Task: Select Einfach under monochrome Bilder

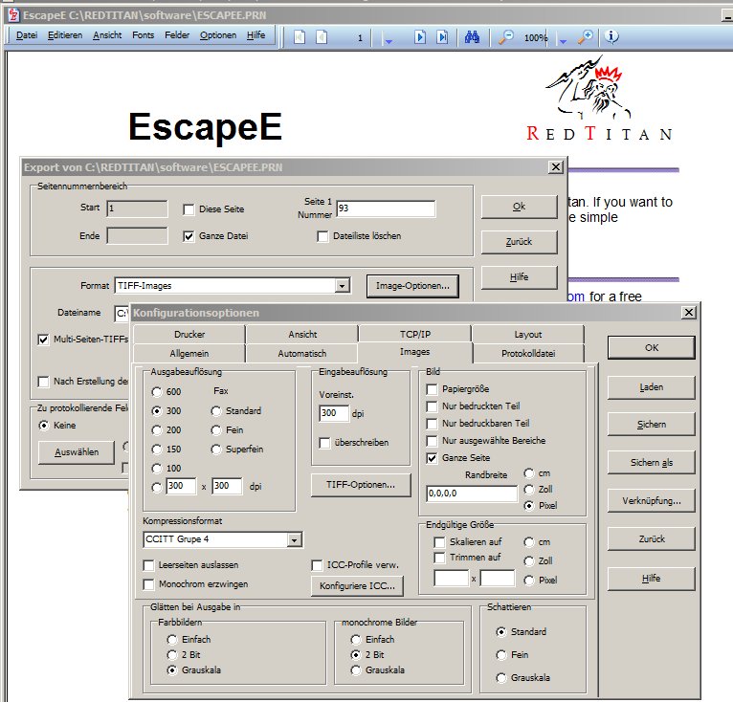Action: click(356, 640)
